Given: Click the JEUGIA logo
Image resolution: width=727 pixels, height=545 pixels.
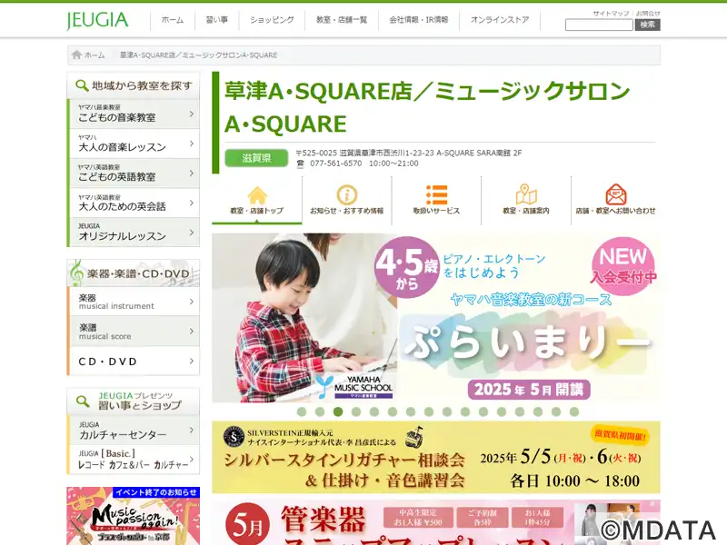Looking at the screenshot, I should [x=97, y=20].
